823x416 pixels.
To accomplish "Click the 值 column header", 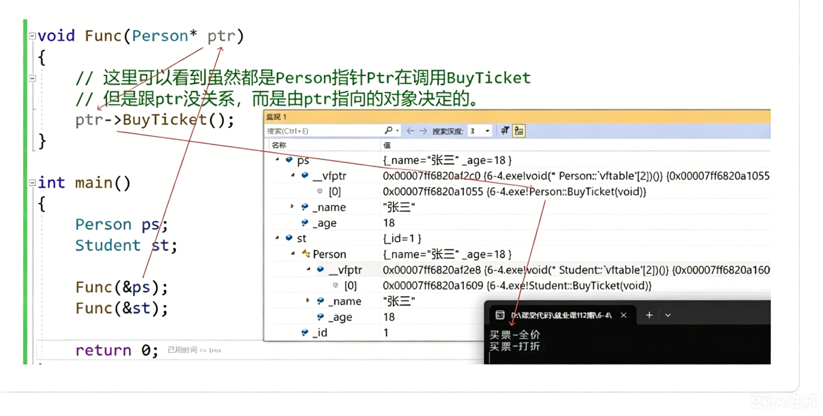I will [x=387, y=145].
